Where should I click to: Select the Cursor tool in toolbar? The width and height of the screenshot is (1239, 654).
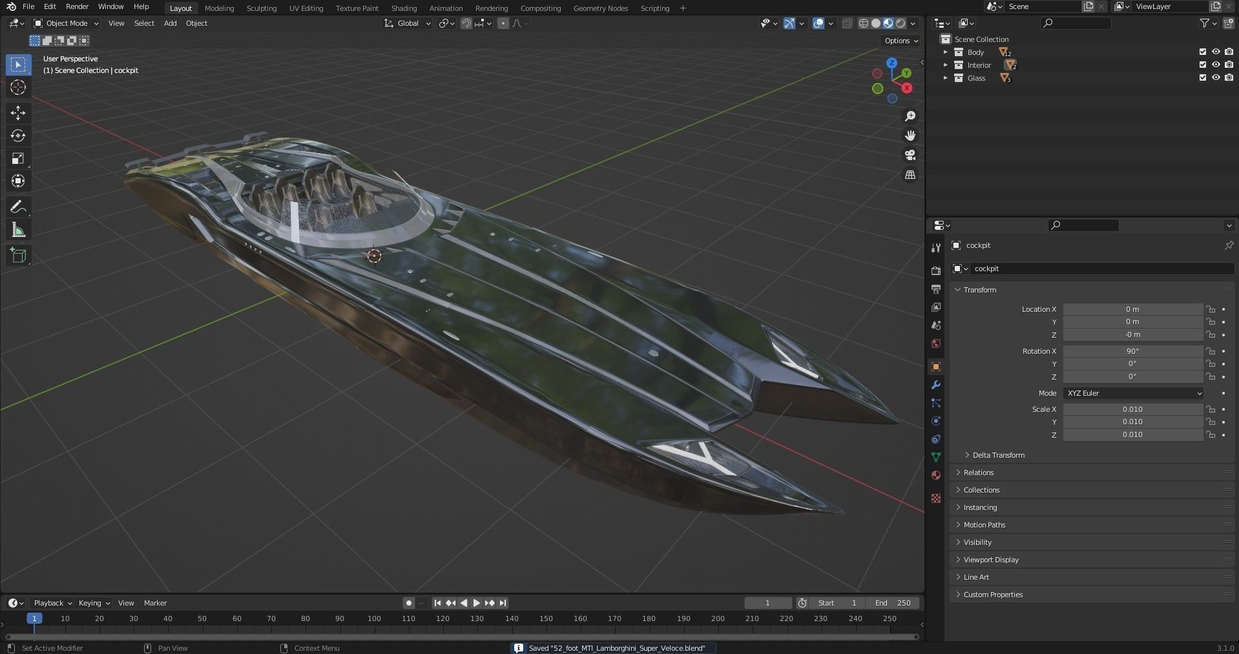coord(18,87)
